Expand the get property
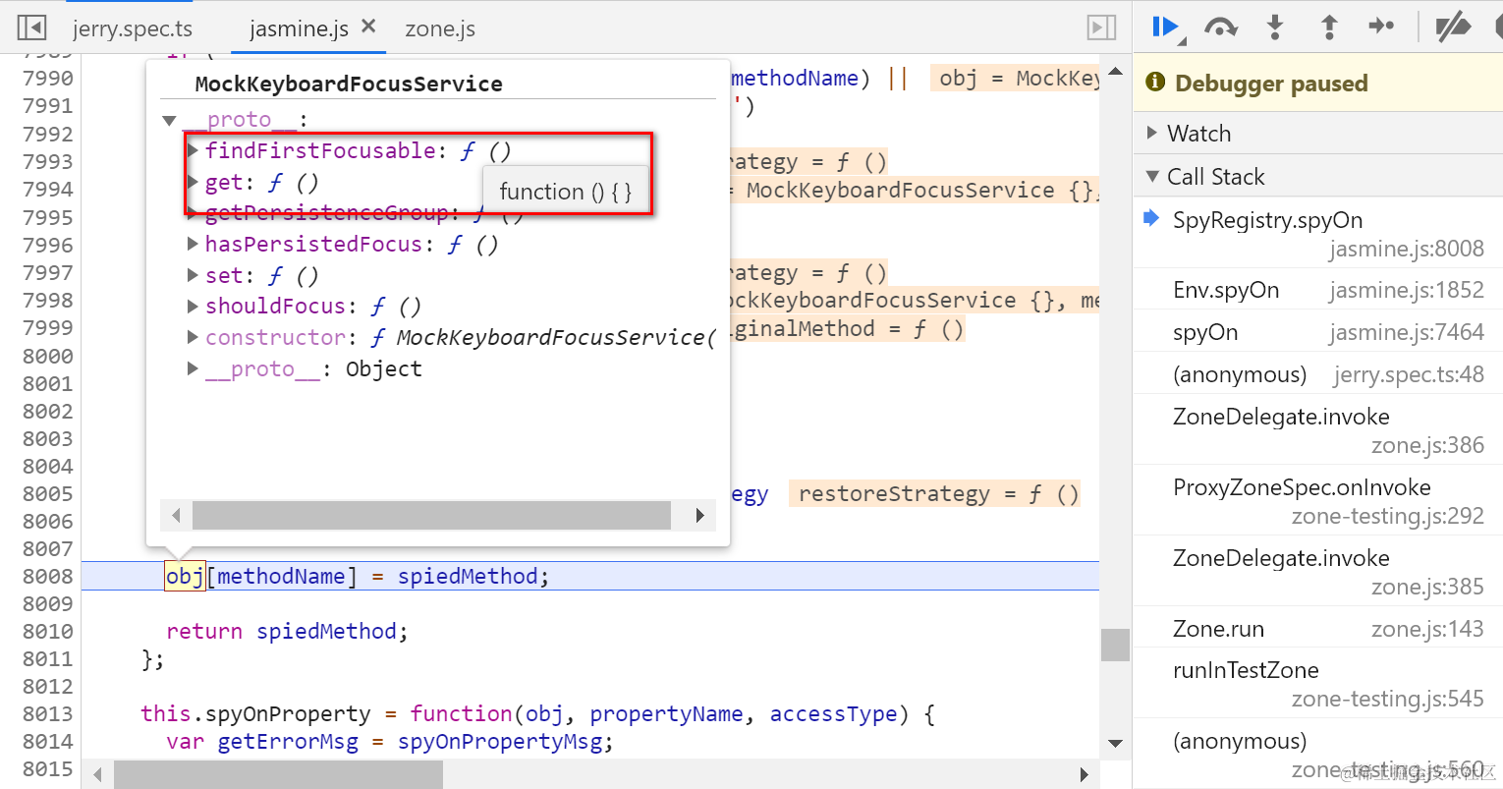 point(194,183)
